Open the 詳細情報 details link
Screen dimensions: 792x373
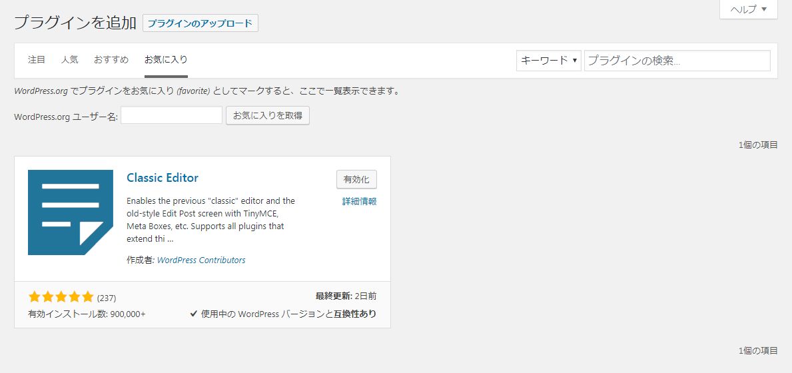[360, 201]
